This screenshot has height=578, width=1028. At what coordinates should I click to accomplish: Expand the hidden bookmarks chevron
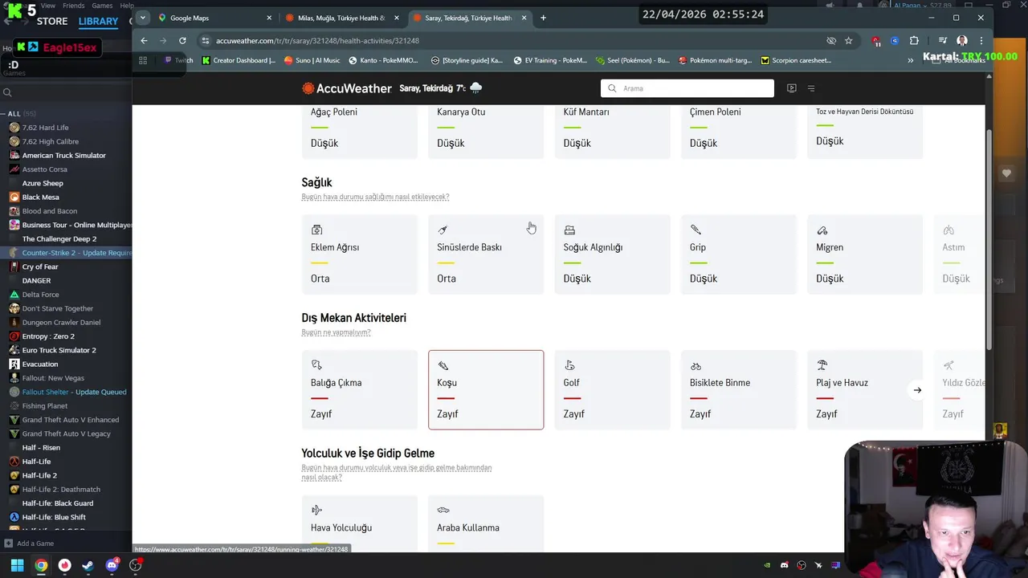pos(910,60)
